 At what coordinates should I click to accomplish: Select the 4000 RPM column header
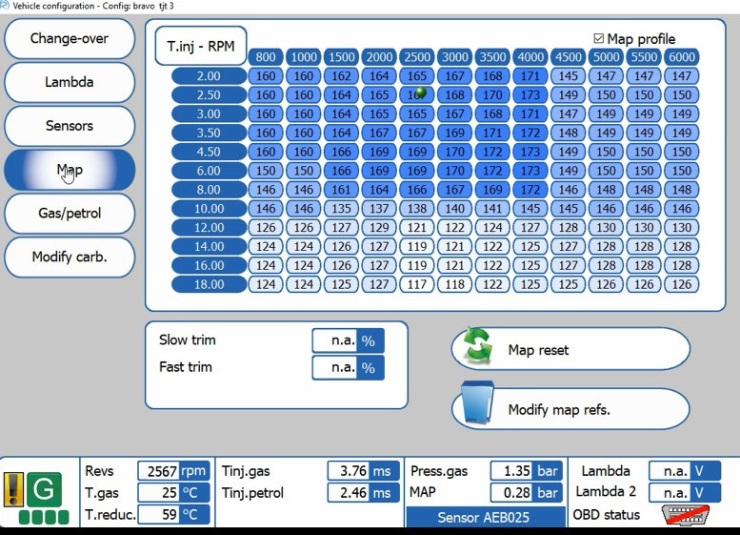pyautogui.click(x=530, y=57)
